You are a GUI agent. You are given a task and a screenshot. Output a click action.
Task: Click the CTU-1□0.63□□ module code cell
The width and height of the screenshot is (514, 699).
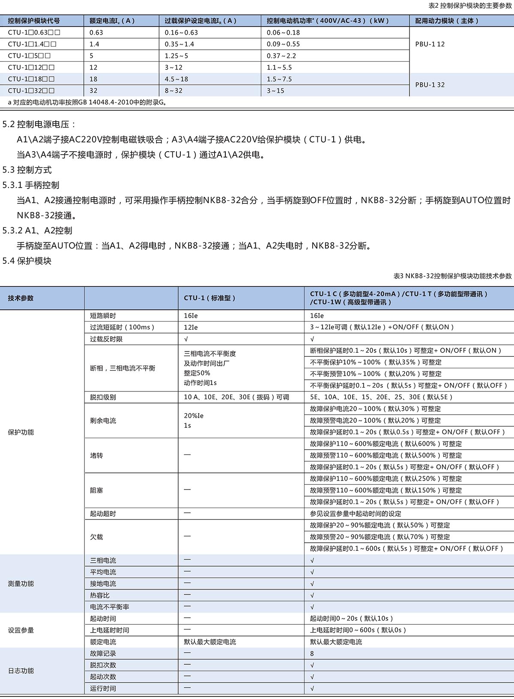tap(34, 33)
